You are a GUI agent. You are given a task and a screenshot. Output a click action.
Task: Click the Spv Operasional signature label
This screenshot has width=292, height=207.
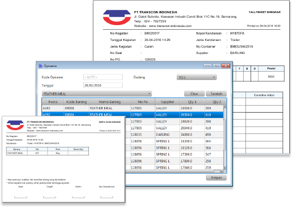[106, 187]
